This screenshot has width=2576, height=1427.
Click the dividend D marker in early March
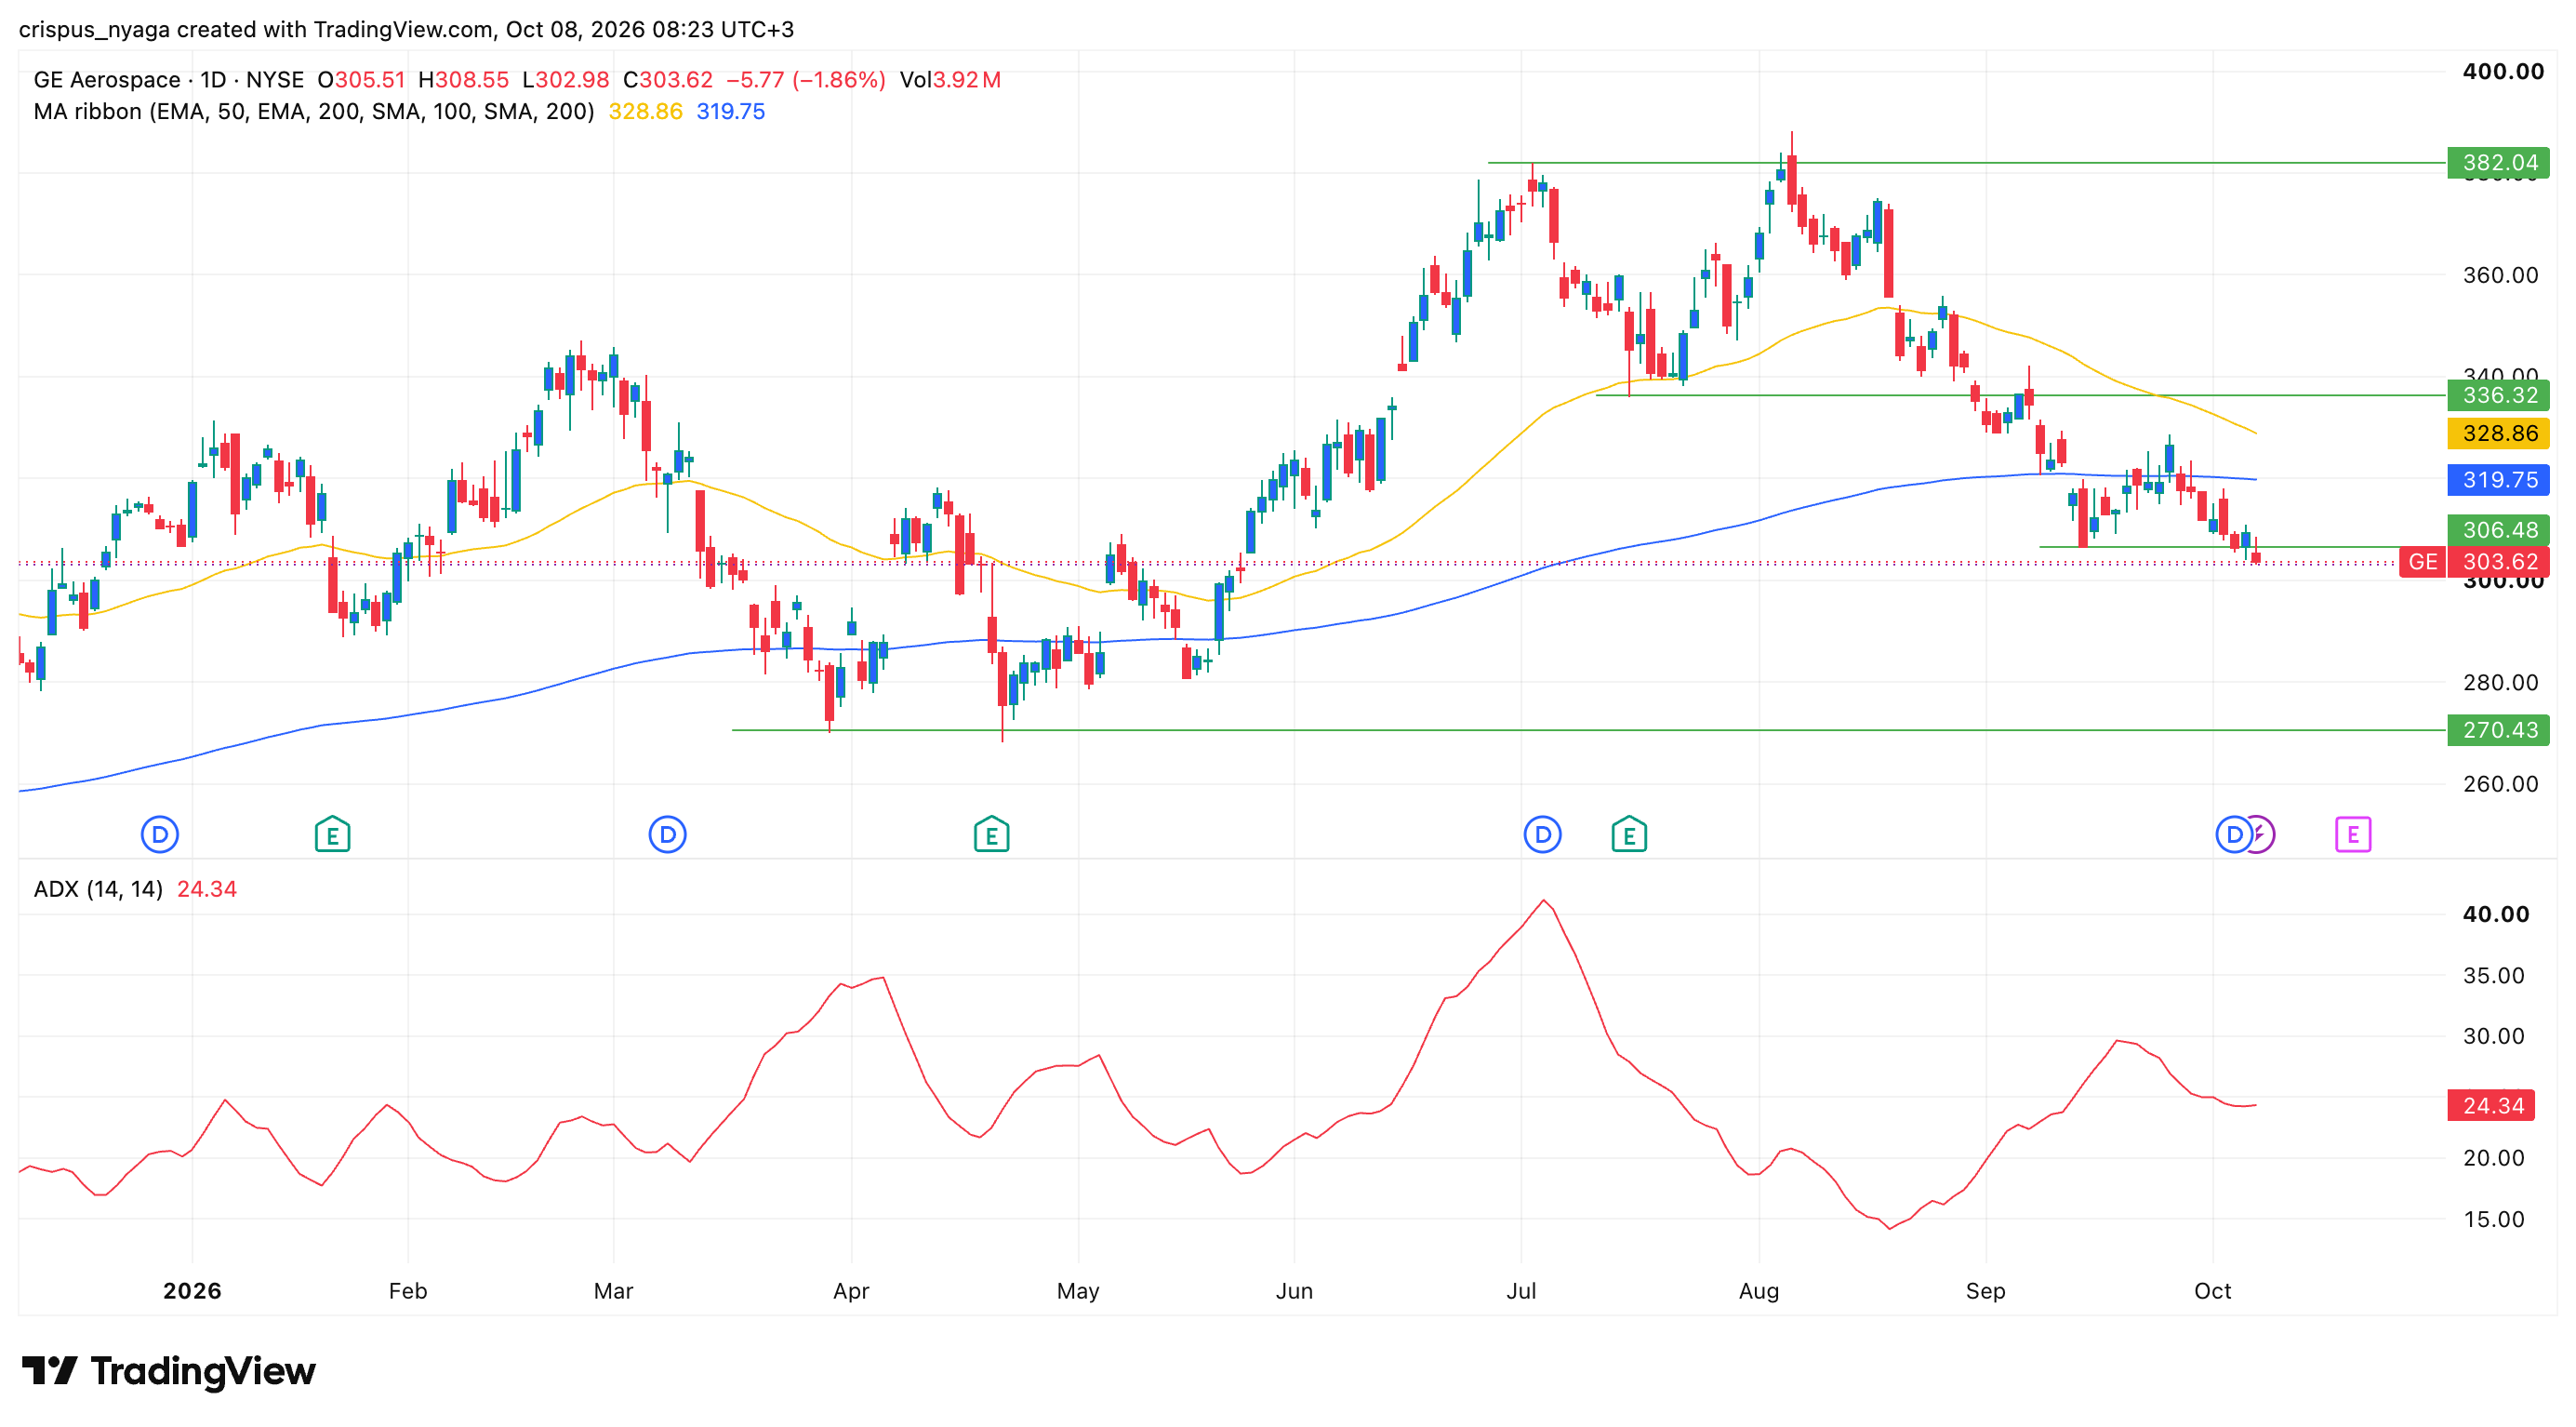[x=667, y=834]
